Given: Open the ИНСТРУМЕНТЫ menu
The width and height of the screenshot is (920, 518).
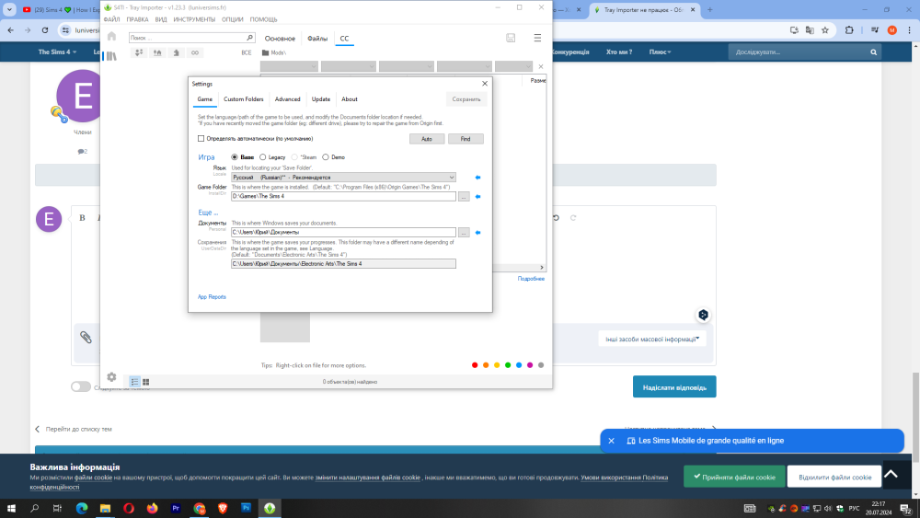Looking at the screenshot, I should [x=193, y=18].
